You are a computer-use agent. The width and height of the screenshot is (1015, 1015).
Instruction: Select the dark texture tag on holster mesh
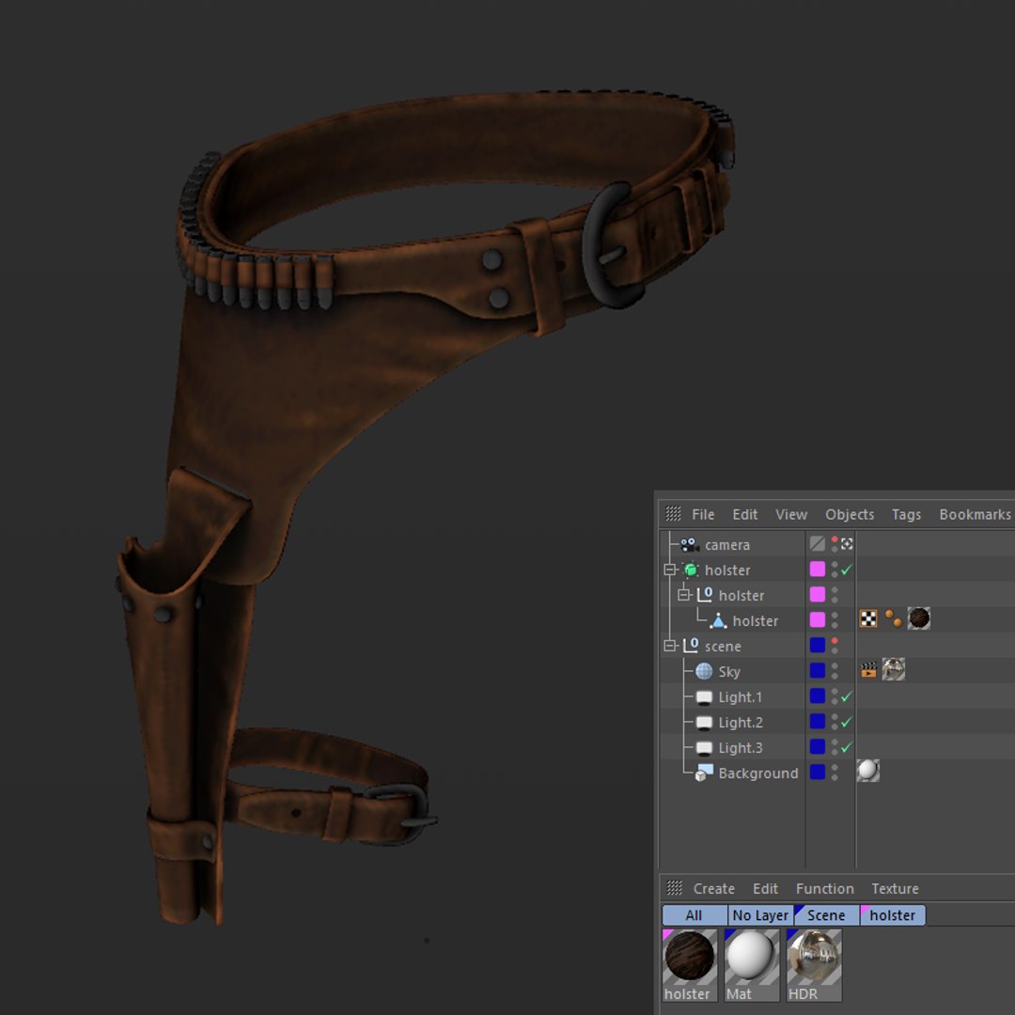pyautogui.click(x=918, y=618)
